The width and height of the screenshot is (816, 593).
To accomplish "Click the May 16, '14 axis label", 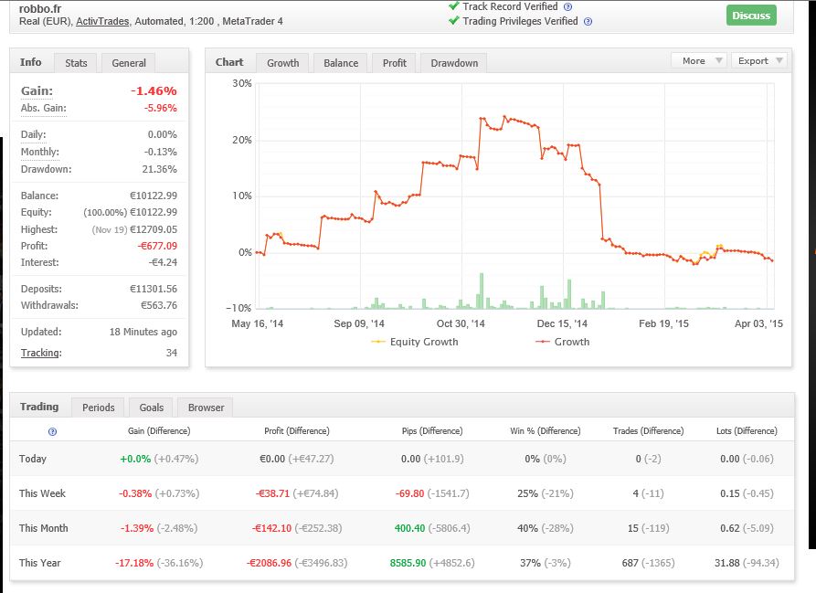I will [257, 323].
